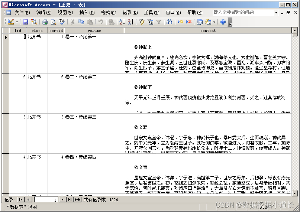This screenshot has height=212, width=300.
Task: Apply Filter By Selection
Action: 142,22
